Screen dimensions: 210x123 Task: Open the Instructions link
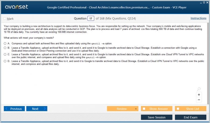pos(198,18)
